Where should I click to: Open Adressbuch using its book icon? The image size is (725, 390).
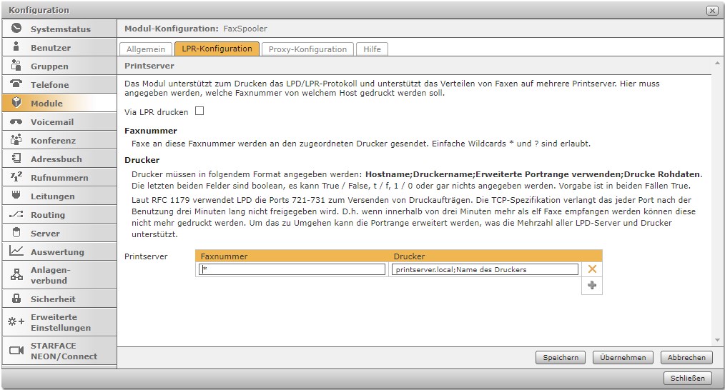(x=16, y=159)
